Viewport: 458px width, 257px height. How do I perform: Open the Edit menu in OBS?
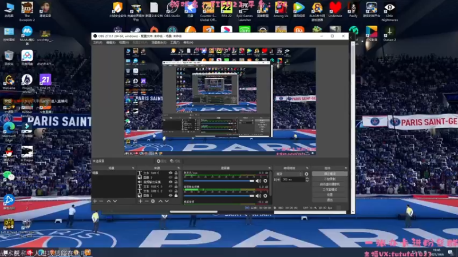click(x=110, y=42)
